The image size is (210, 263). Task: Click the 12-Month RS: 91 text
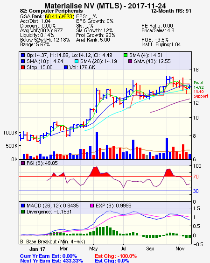coord(171,11)
